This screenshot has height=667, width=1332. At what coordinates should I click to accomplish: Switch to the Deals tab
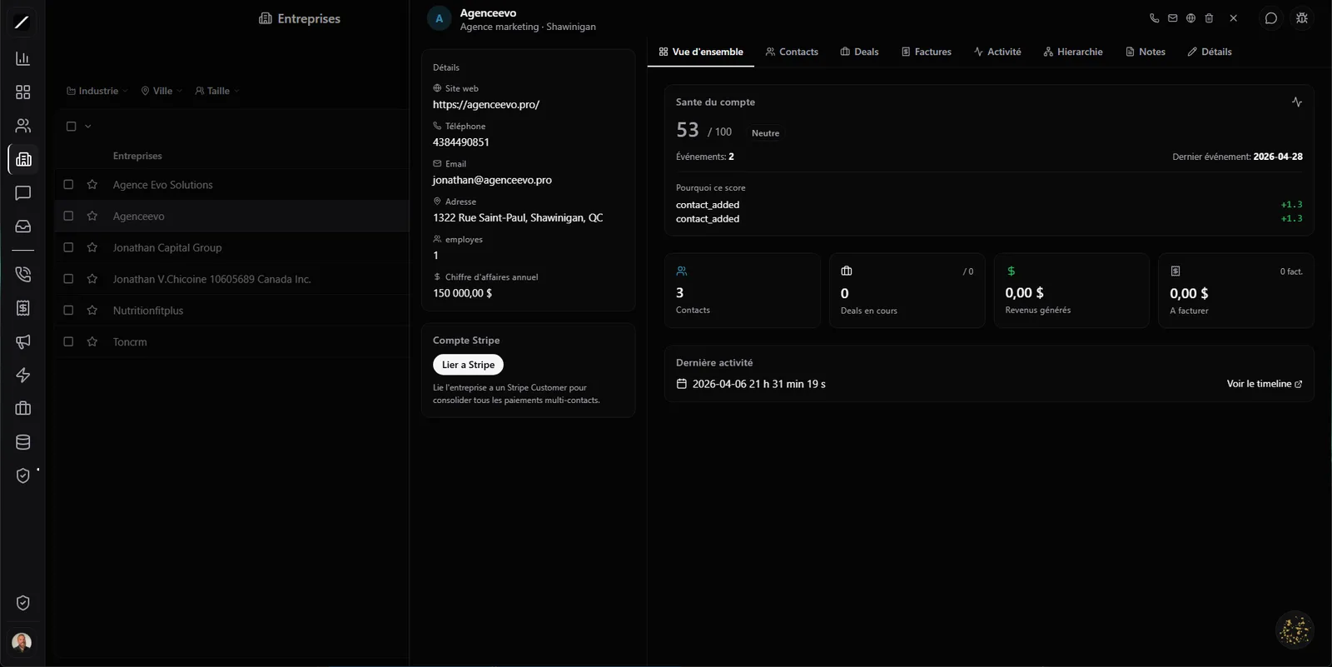coord(859,52)
